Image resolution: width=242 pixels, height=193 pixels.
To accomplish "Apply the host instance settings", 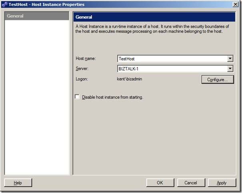I will click(x=222, y=183).
